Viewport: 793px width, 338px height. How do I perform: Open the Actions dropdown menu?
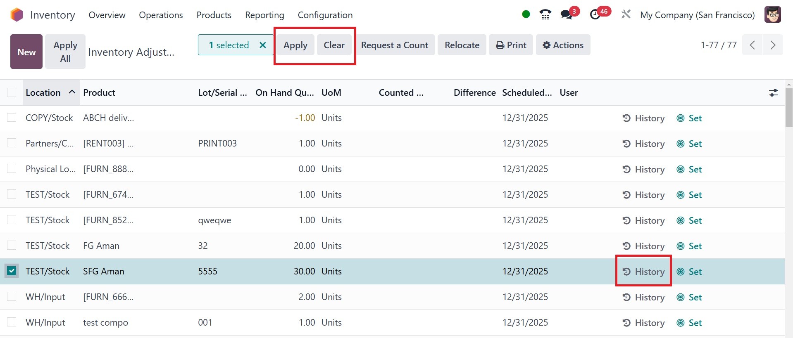click(x=563, y=45)
